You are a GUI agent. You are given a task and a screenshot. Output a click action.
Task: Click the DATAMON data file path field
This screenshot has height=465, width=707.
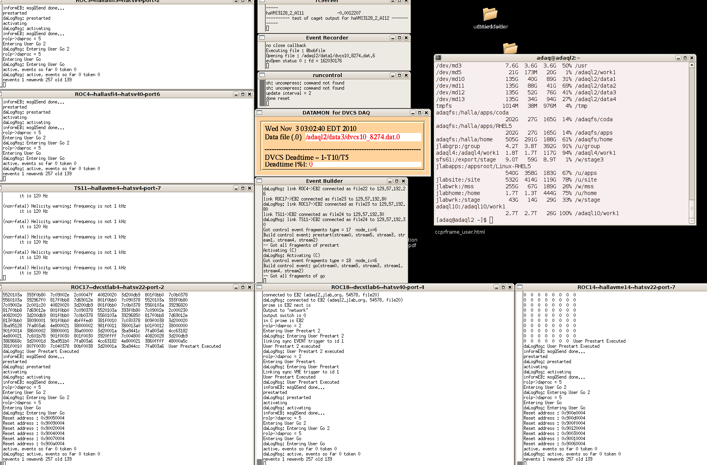pyautogui.click(x=363, y=137)
